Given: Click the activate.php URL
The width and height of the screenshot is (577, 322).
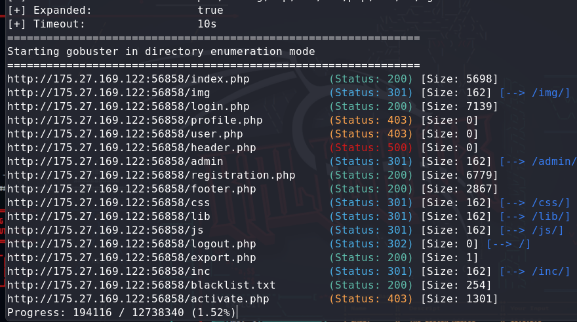Looking at the screenshot, I should [138, 299].
